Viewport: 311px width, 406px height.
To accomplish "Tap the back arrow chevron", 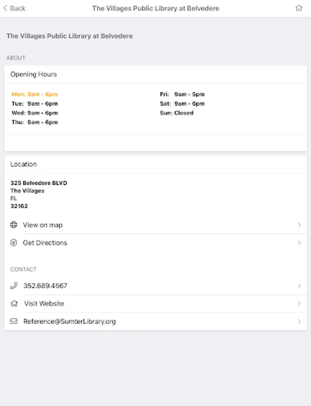I will click(x=5, y=8).
